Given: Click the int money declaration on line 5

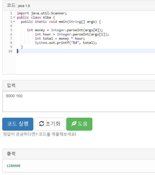Looking at the screenshot, I should 65,30.
